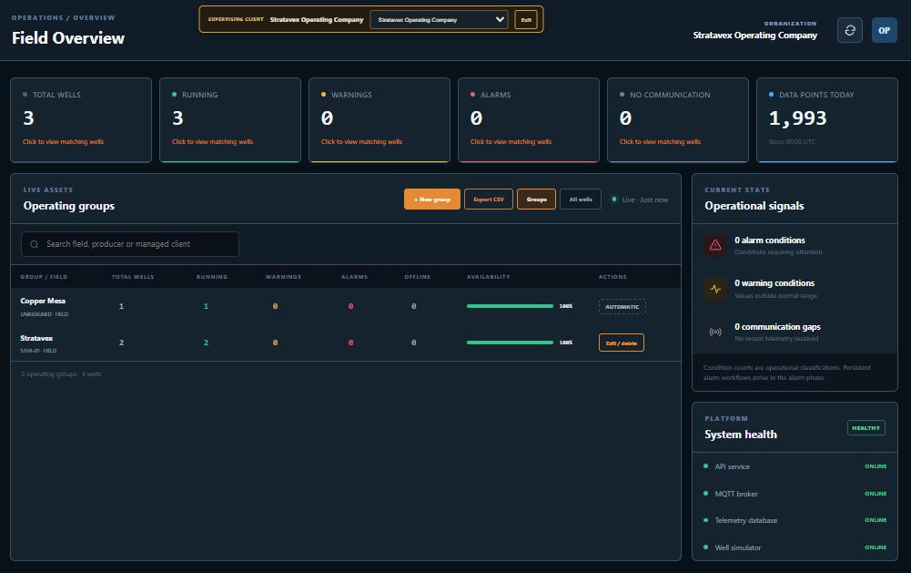Click the Healthy system status badge

[x=865, y=428]
